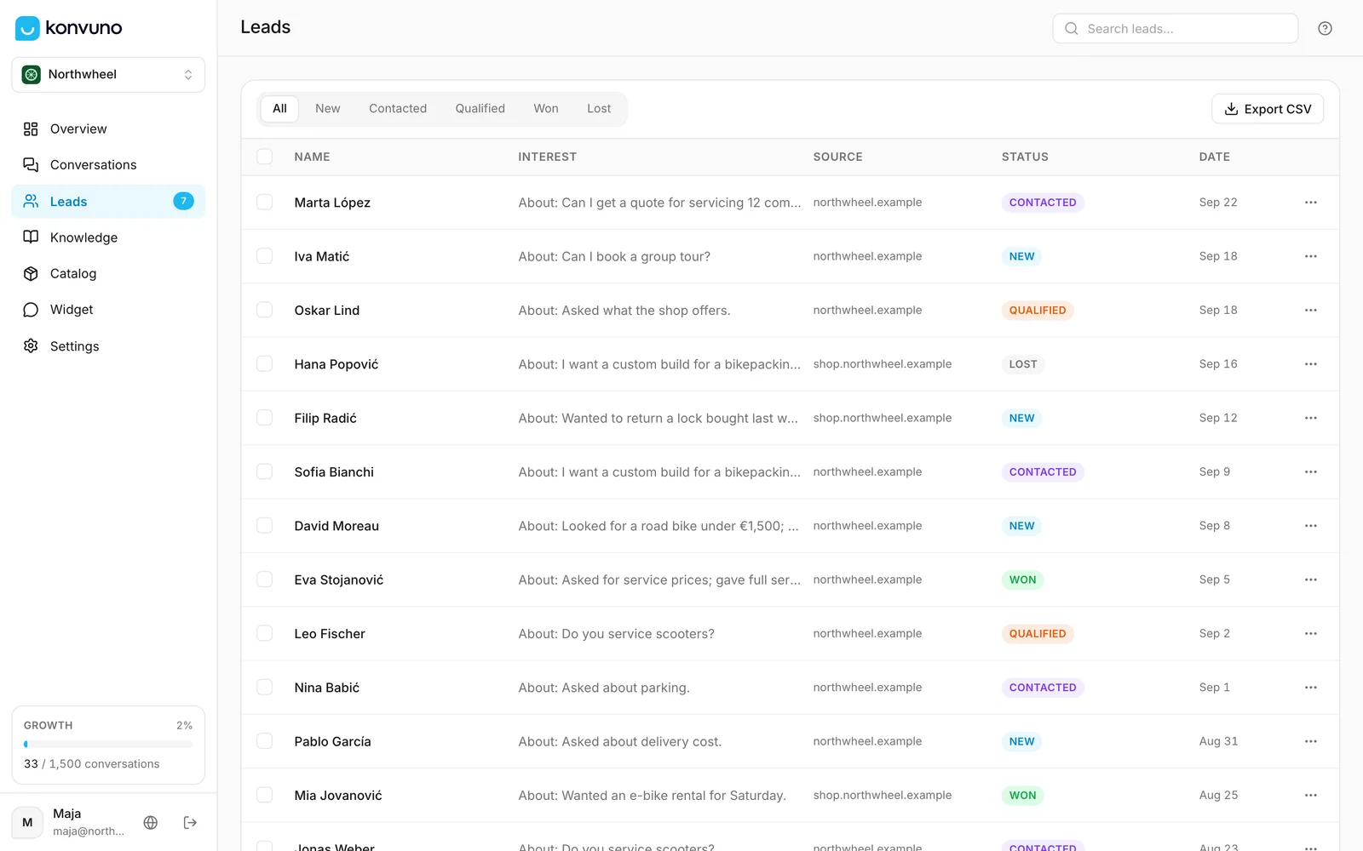The image size is (1363, 851).
Task: Click the Name column header
Action: 312,157
